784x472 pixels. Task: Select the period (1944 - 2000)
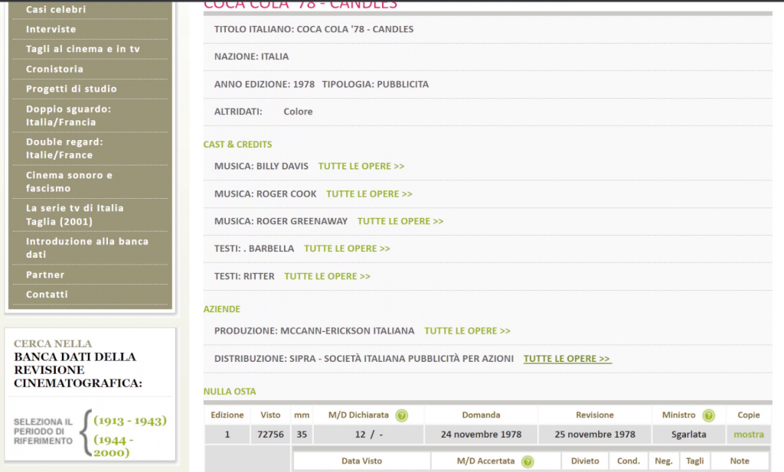(x=113, y=446)
